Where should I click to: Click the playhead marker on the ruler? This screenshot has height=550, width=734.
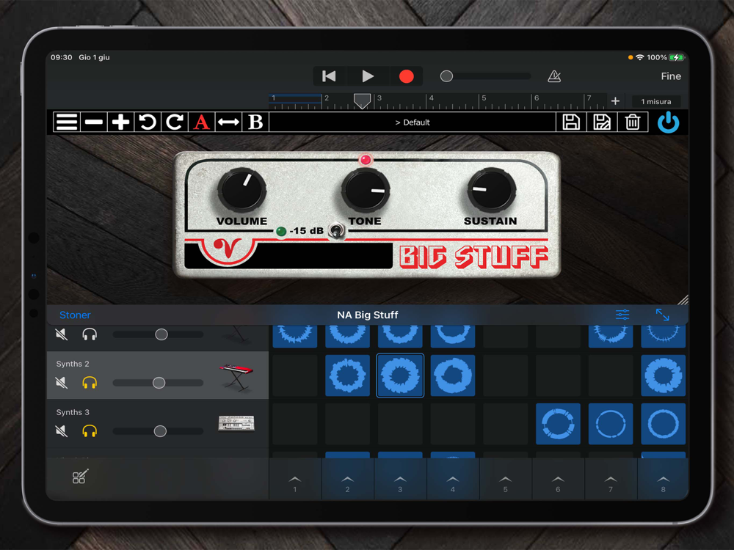(x=362, y=100)
